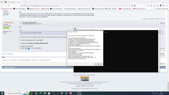Open the translate extension icon

tap(164, 6)
